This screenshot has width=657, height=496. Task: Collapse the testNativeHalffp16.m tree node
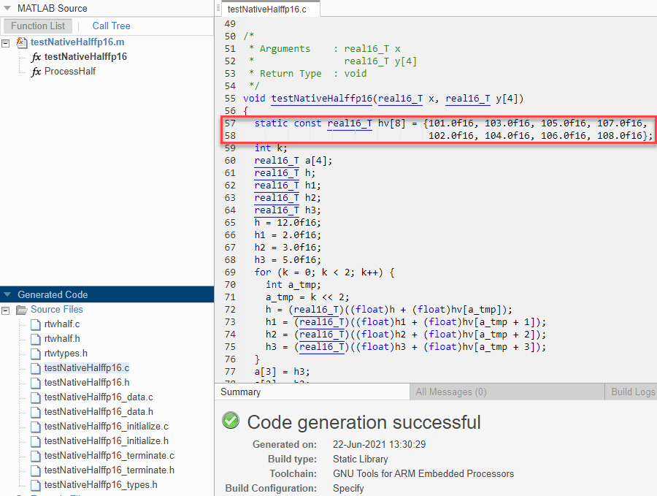[6, 42]
